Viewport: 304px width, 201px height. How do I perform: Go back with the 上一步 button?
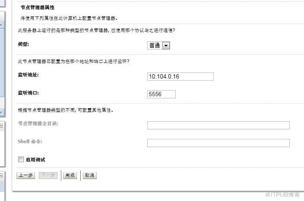tap(25, 176)
